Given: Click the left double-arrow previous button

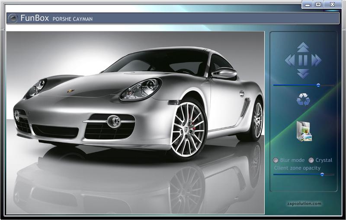Looking at the screenshot, I should [290, 60].
